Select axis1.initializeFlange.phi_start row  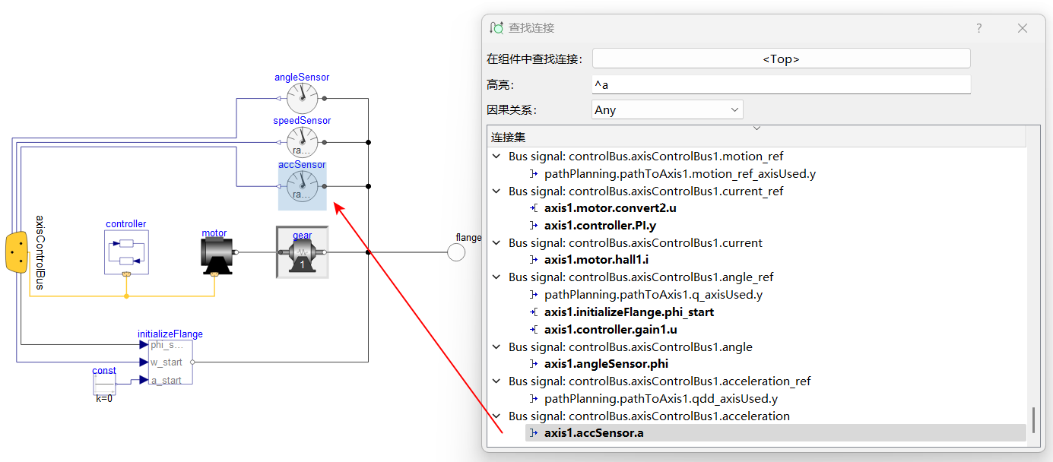click(x=629, y=312)
